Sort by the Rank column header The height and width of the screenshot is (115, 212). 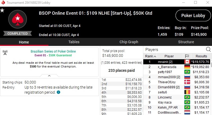coord(150,56)
